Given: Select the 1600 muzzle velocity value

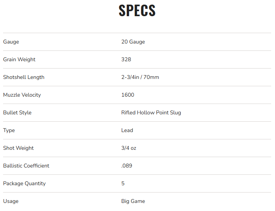Looking at the screenshot, I should [127, 95].
